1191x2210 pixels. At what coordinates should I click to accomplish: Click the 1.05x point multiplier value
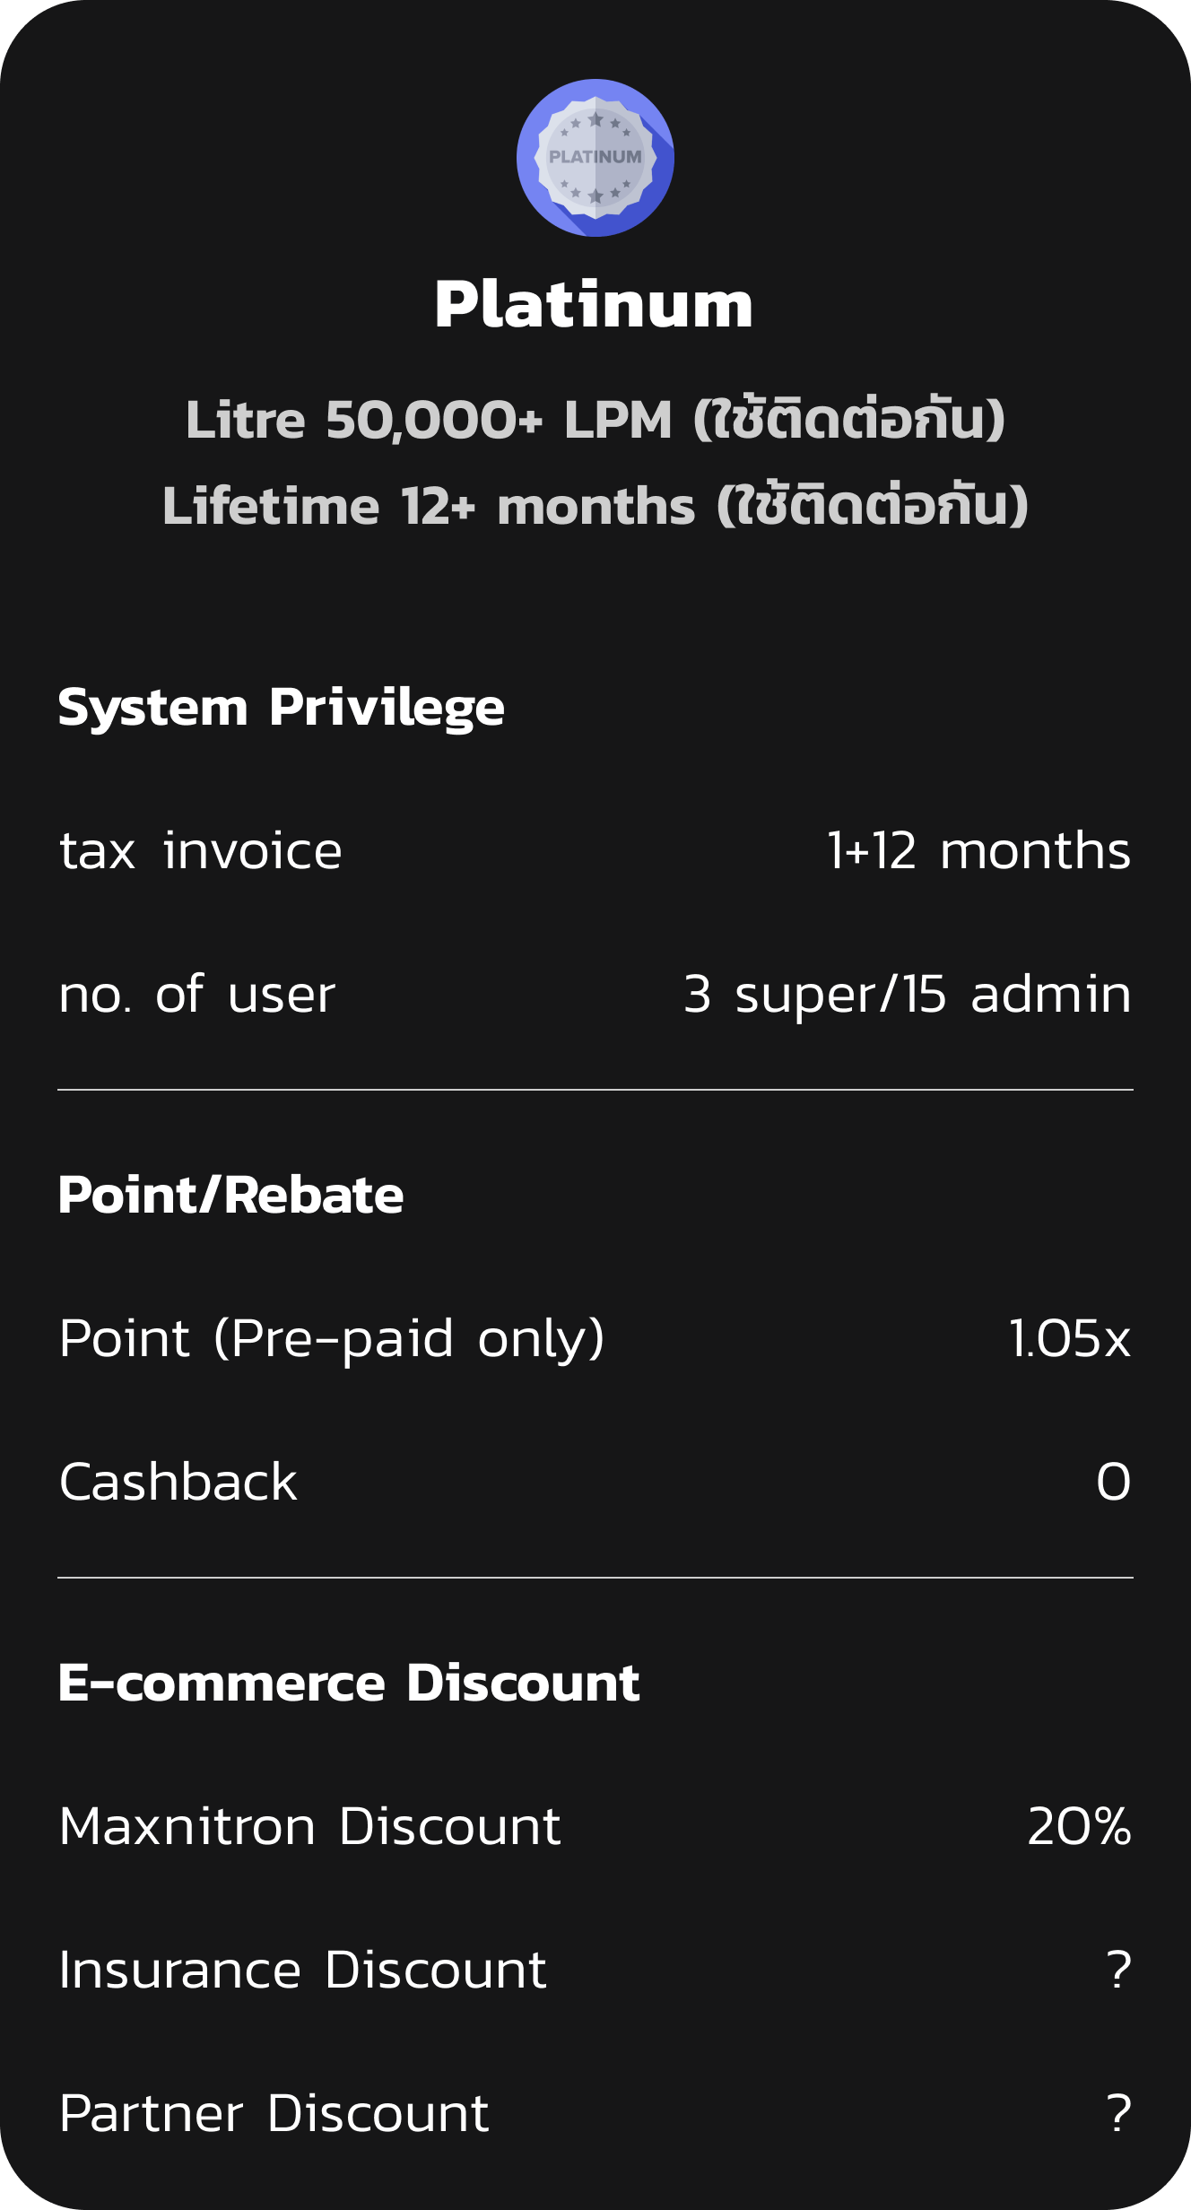[x=1070, y=1338]
